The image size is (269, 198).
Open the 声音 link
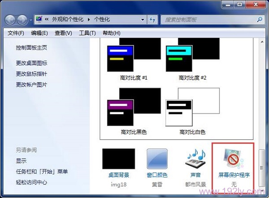point(195,175)
